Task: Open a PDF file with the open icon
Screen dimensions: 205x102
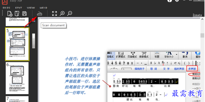Action: [17, 14]
